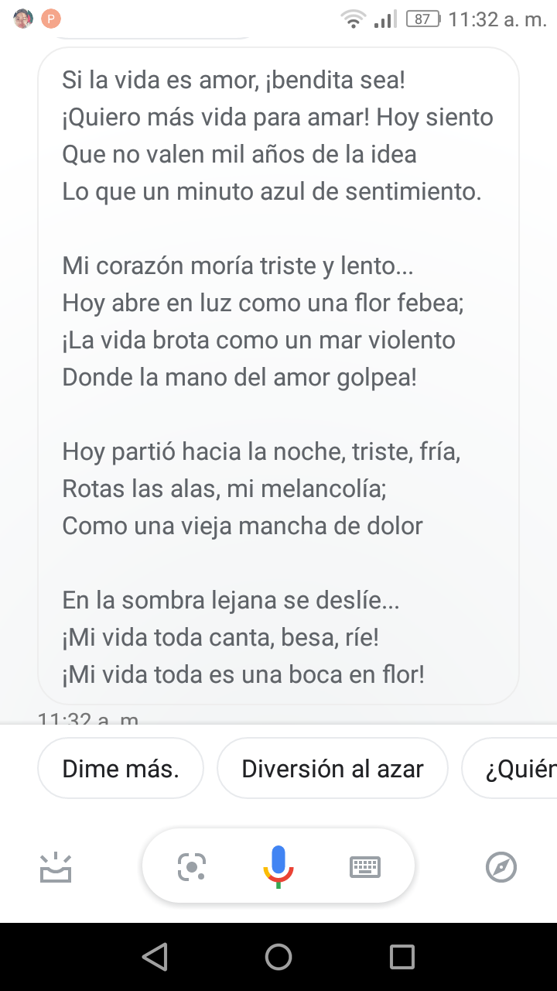
Task: Open recent apps square button
Action: click(x=402, y=958)
